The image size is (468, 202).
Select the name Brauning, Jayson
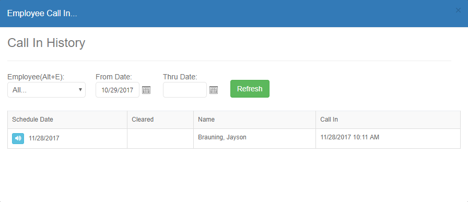222,137
